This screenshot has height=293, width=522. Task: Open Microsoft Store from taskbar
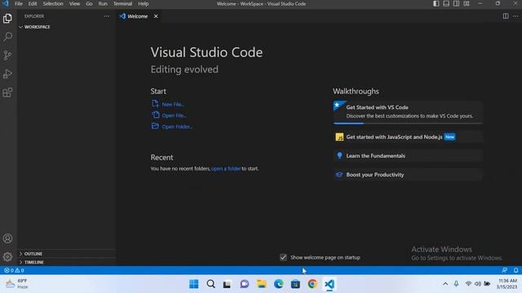[x=295, y=284]
